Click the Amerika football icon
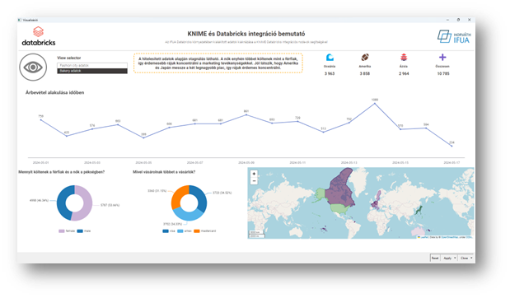 pos(365,58)
